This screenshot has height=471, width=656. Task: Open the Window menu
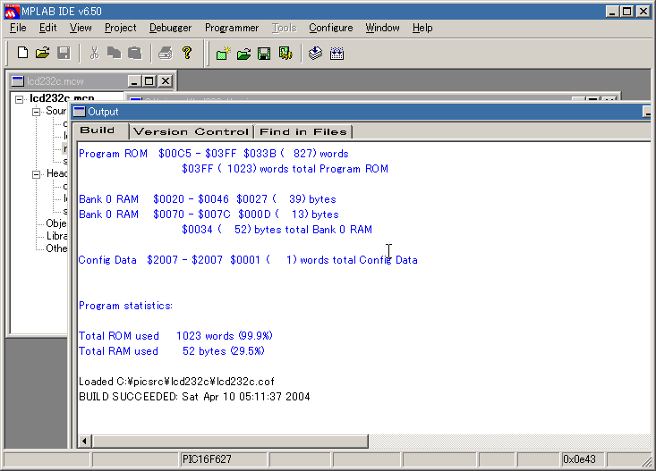[x=382, y=28]
